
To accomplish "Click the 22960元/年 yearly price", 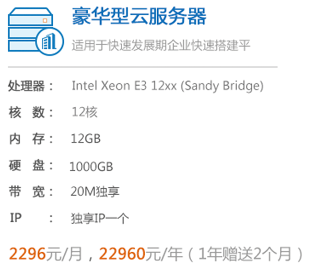I will pyautogui.click(x=141, y=254).
